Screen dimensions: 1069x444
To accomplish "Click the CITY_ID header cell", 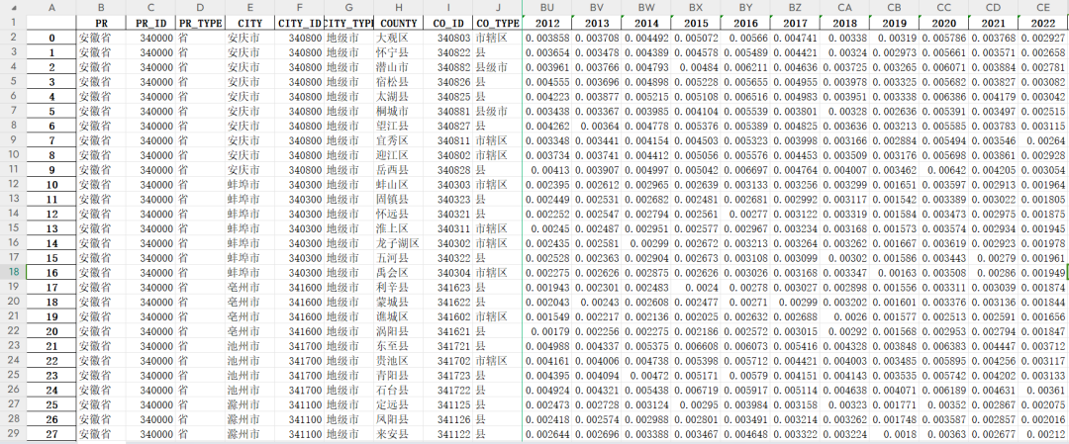I will 299,23.
